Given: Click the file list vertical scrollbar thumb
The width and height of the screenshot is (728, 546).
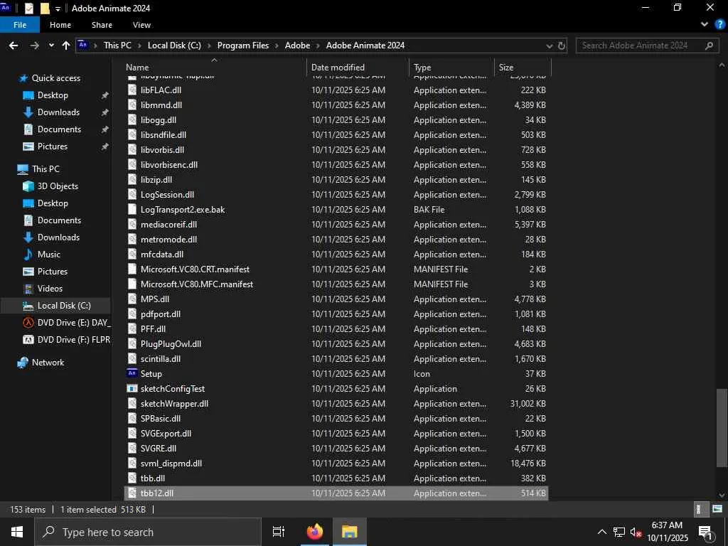Looking at the screenshot, I should click(x=722, y=428).
